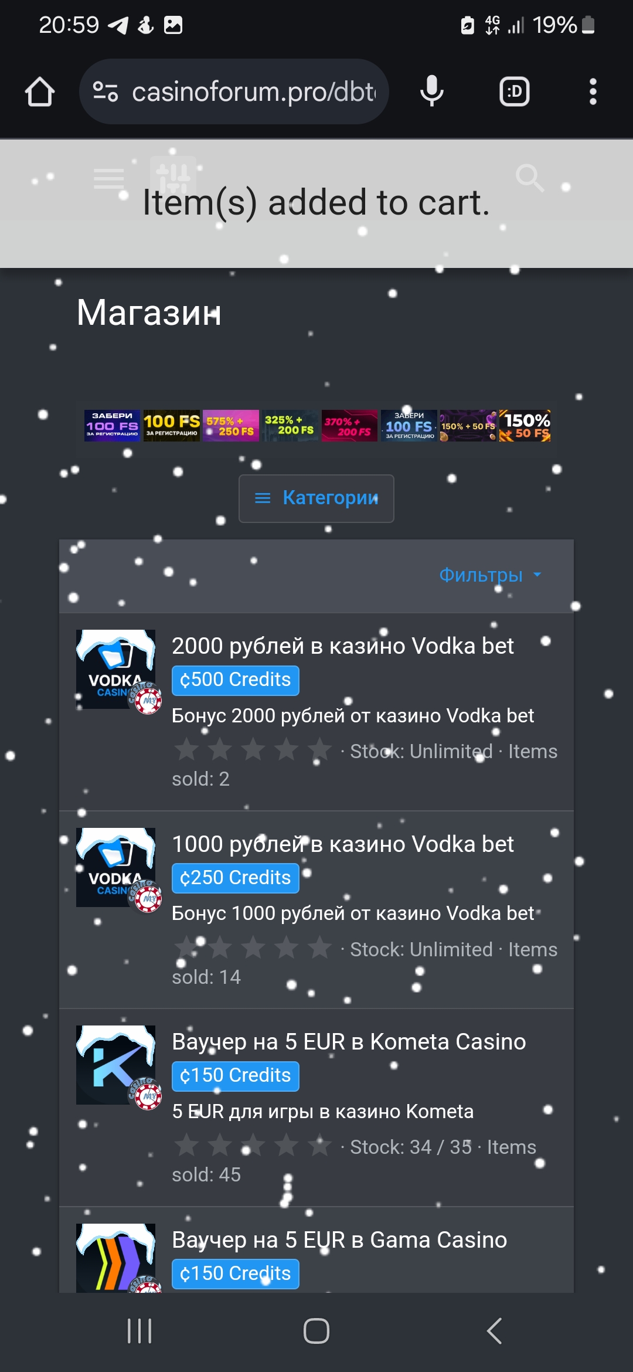Click the ¢500 Credits price badge
This screenshot has width=633, height=1372.
pos(236,680)
